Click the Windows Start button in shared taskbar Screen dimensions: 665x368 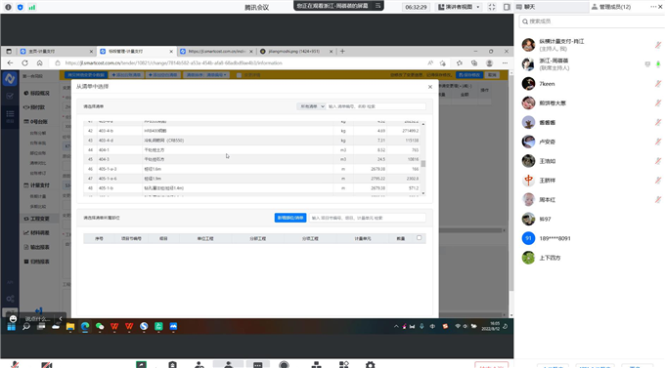point(11,326)
